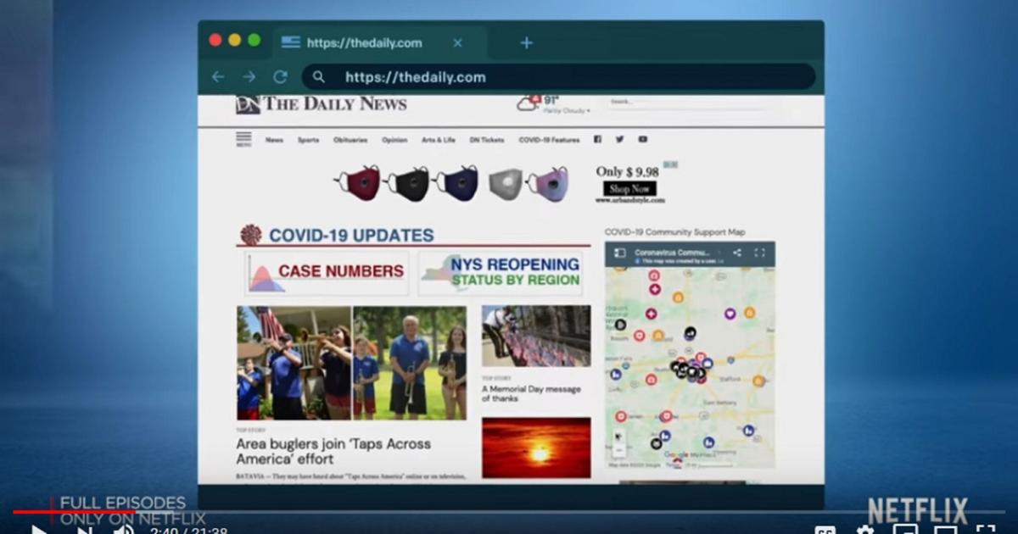Image resolution: width=1018 pixels, height=534 pixels.
Task: Click the sunset photo thumbnail
Action: click(x=536, y=447)
